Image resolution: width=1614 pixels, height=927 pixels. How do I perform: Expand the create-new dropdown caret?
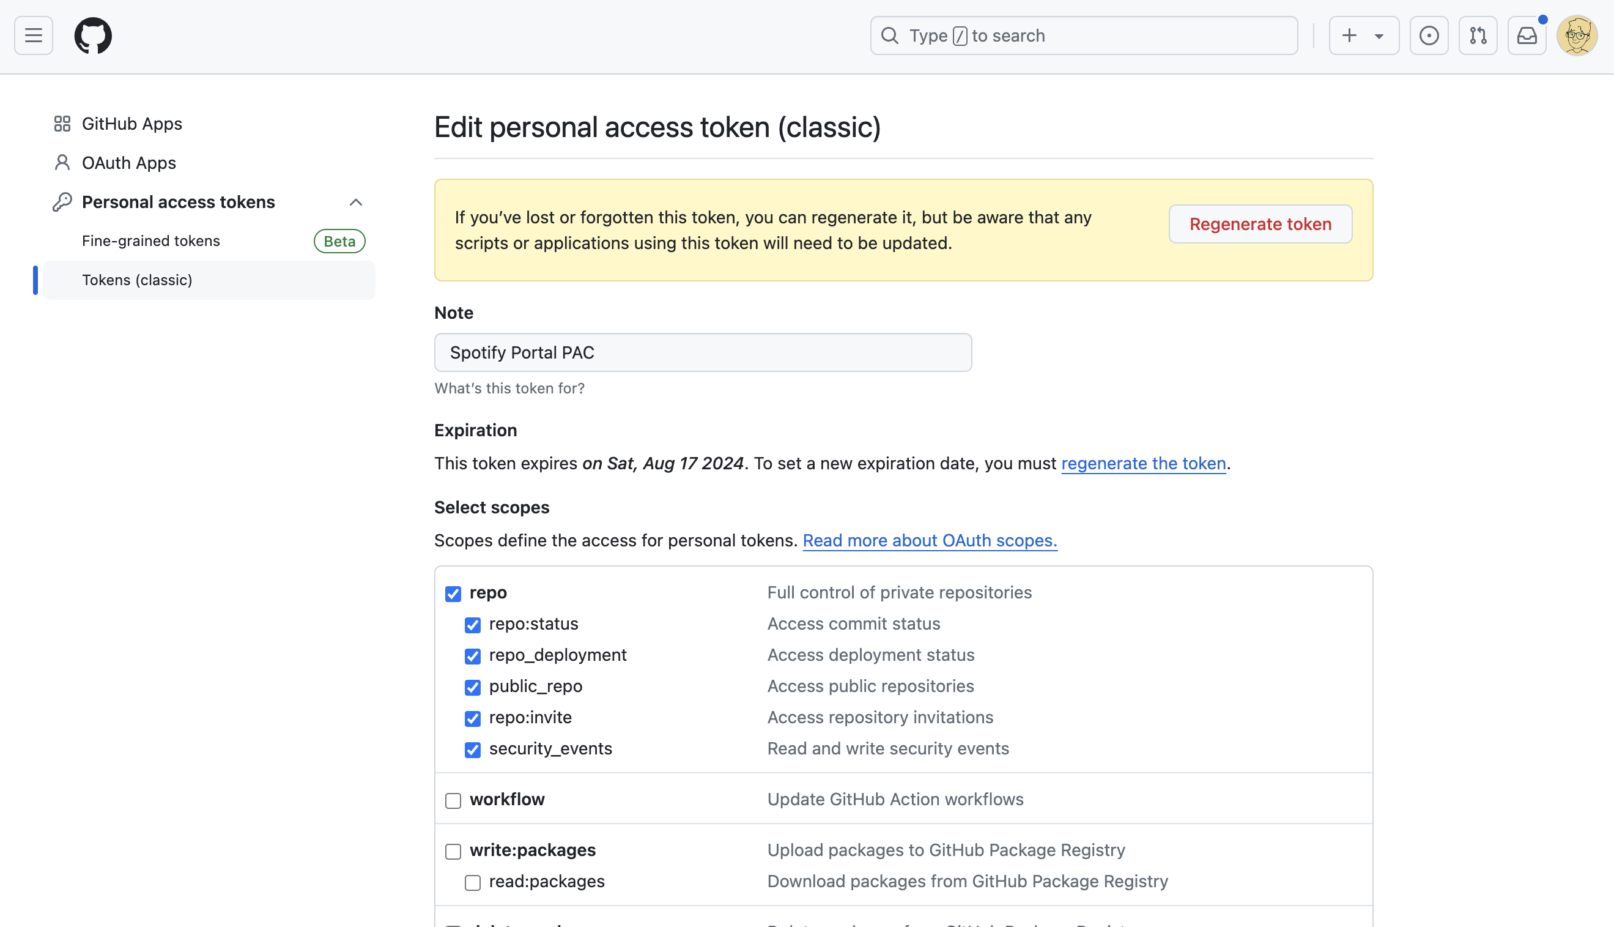(x=1379, y=36)
